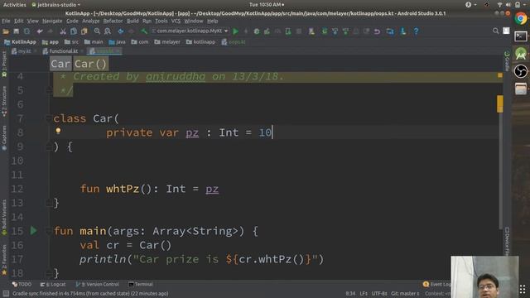
Task: Click the Attach debugger device icon
Action: (288, 31)
